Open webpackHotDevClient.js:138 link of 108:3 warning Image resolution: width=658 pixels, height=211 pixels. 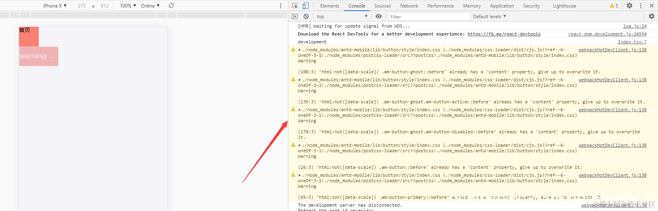(612, 50)
